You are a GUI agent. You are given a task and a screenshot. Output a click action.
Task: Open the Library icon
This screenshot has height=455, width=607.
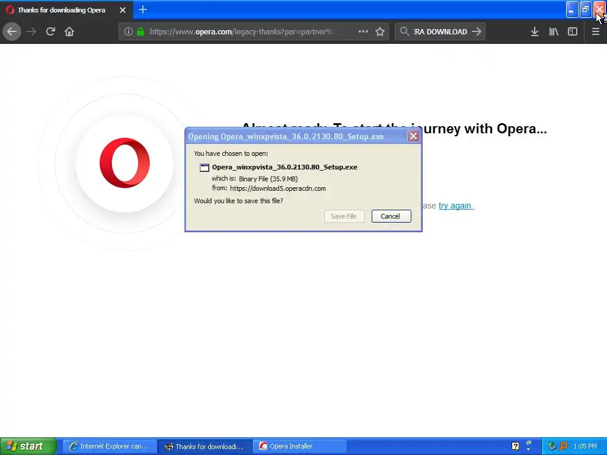554,31
